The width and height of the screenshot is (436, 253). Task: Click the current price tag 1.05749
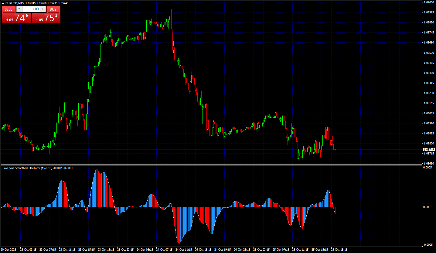click(428, 150)
